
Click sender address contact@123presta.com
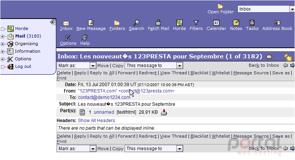click(x=147, y=91)
